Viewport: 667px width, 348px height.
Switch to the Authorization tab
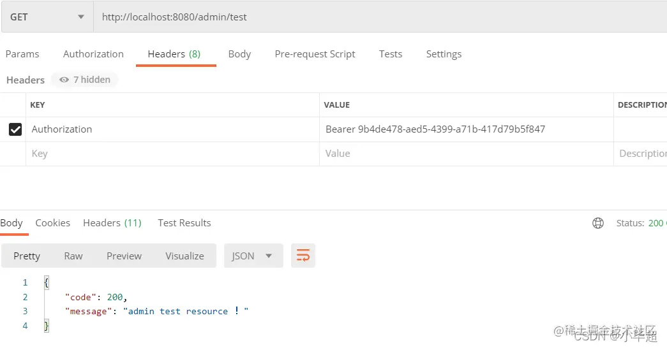pos(93,54)
